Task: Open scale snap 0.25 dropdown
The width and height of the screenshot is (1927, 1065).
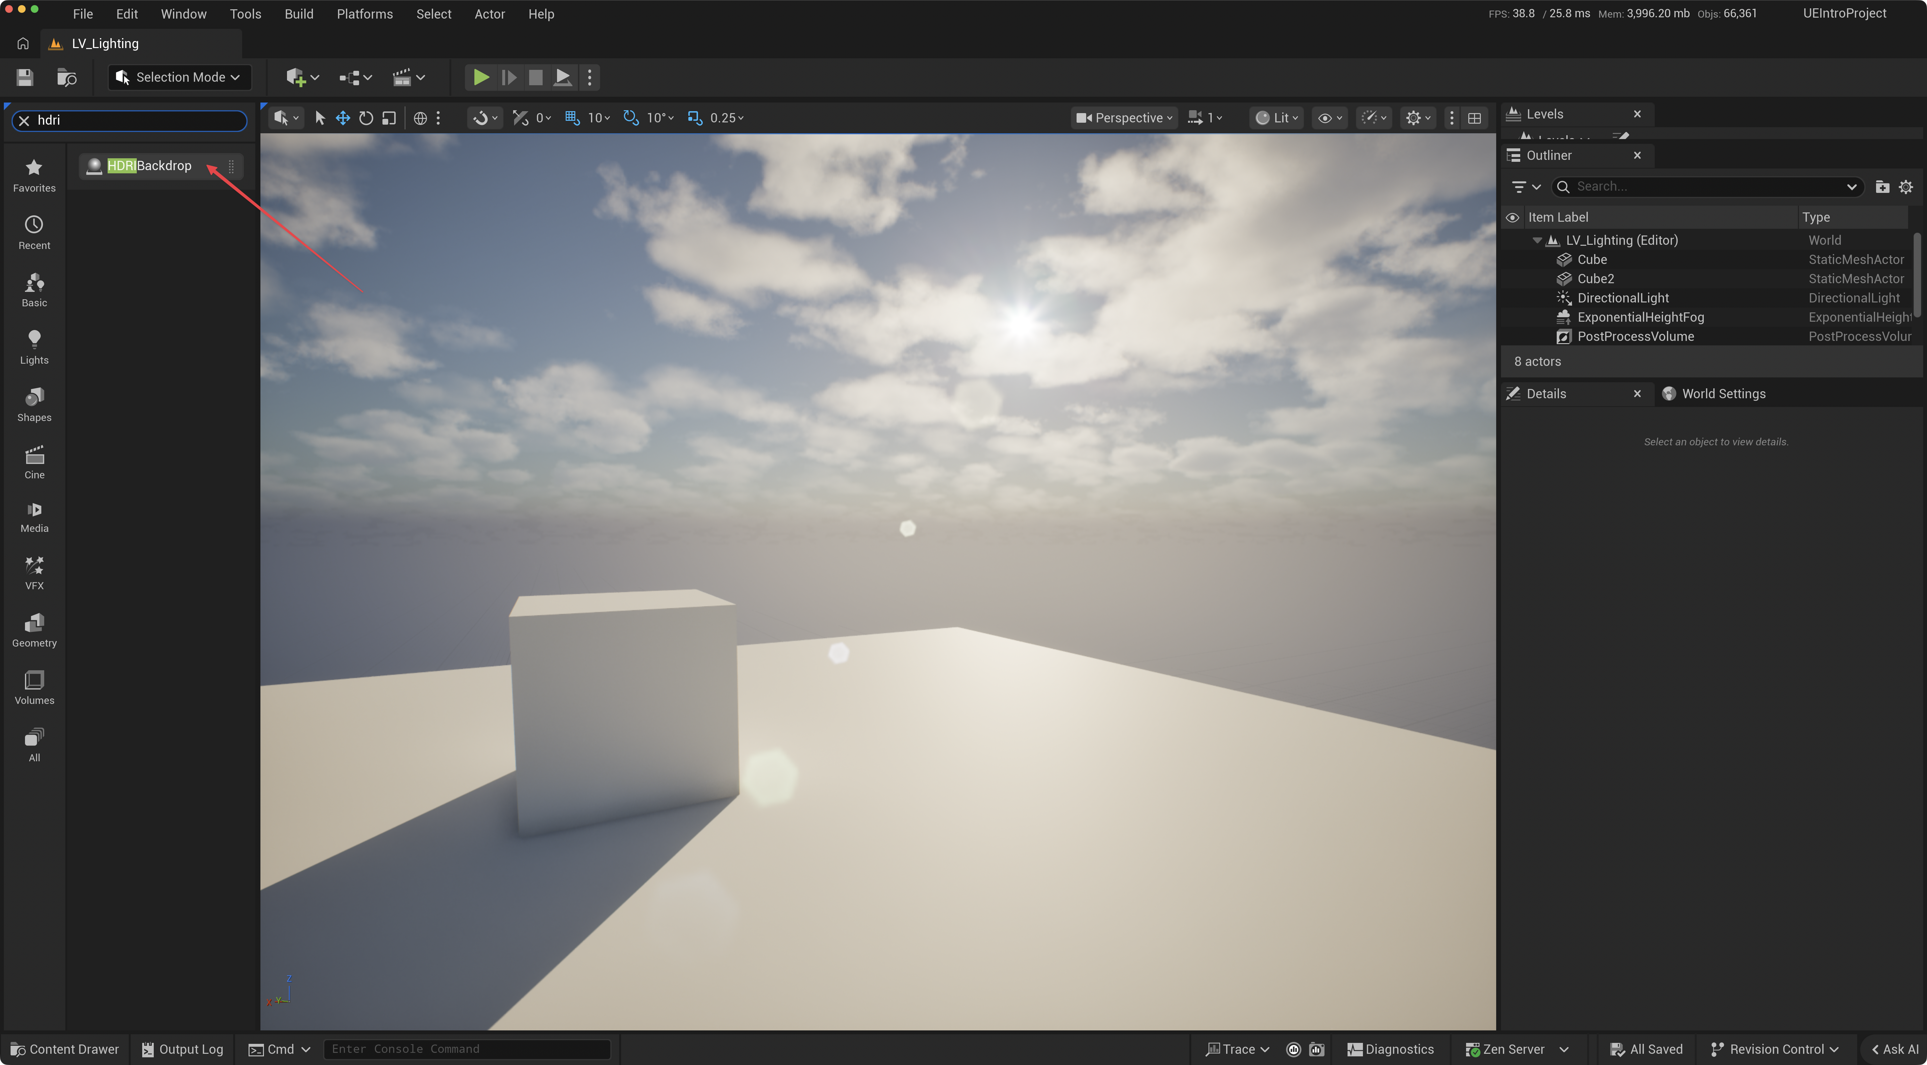Action: pos(727,118)
